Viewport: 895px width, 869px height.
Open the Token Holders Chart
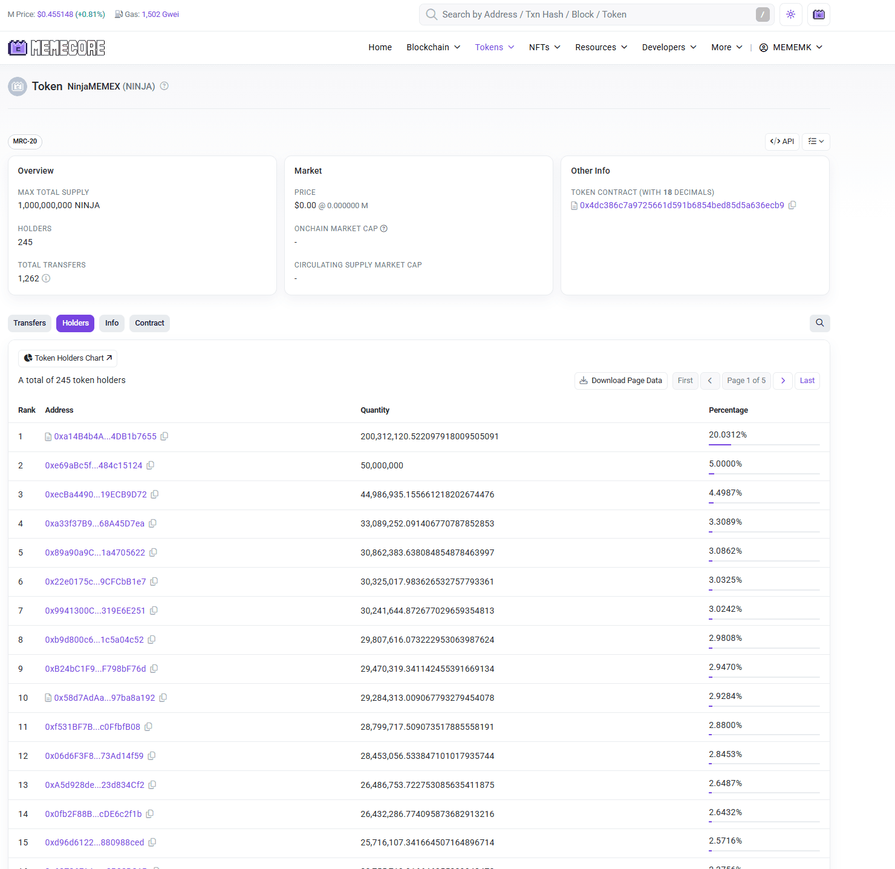point(68,358)
